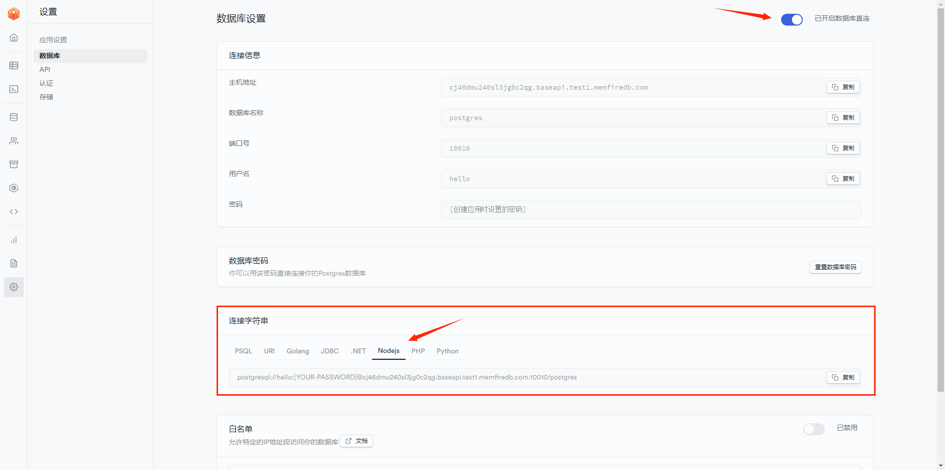Click the MemFire logo icon
Screen dimensions: 945x470
(x=14, y=14)
